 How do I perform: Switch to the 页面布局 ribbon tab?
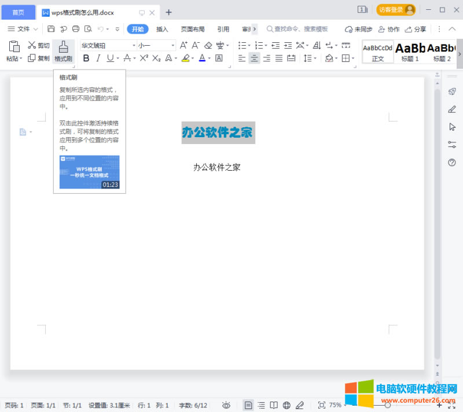192,29
